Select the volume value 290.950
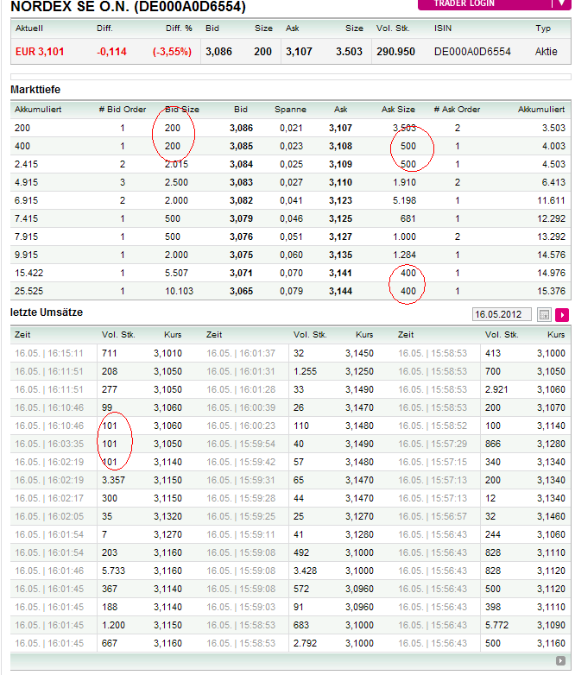The height and width of the screenshot is (675, 575). pyautogui.click(x=395, y=52)
